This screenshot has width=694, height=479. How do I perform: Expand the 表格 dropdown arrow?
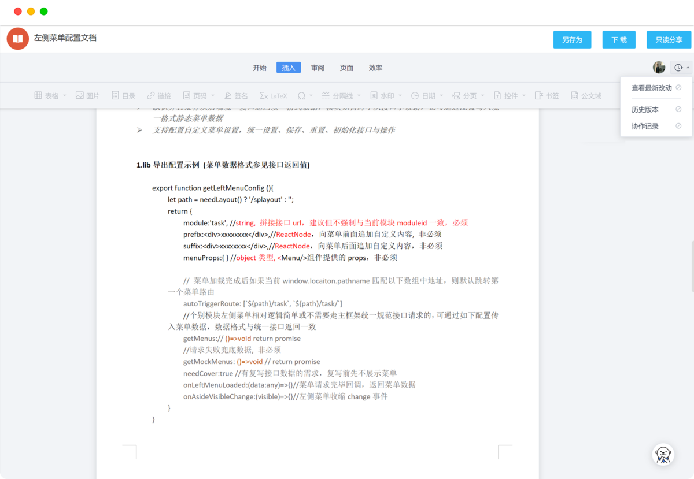pos(65,96)
